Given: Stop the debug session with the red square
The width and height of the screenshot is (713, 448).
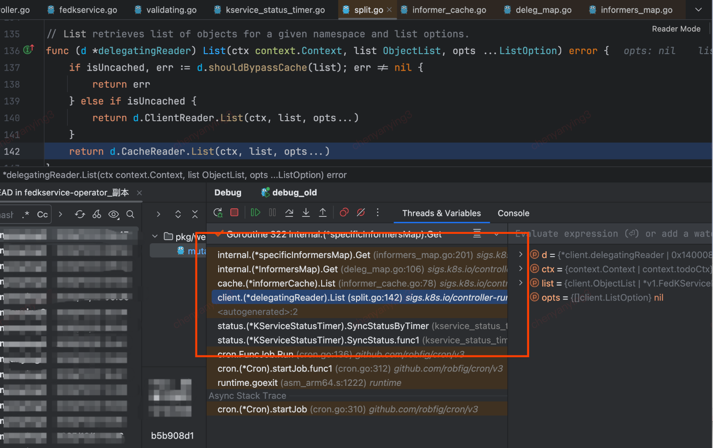Looking at the screenshot, I should 234,212.
